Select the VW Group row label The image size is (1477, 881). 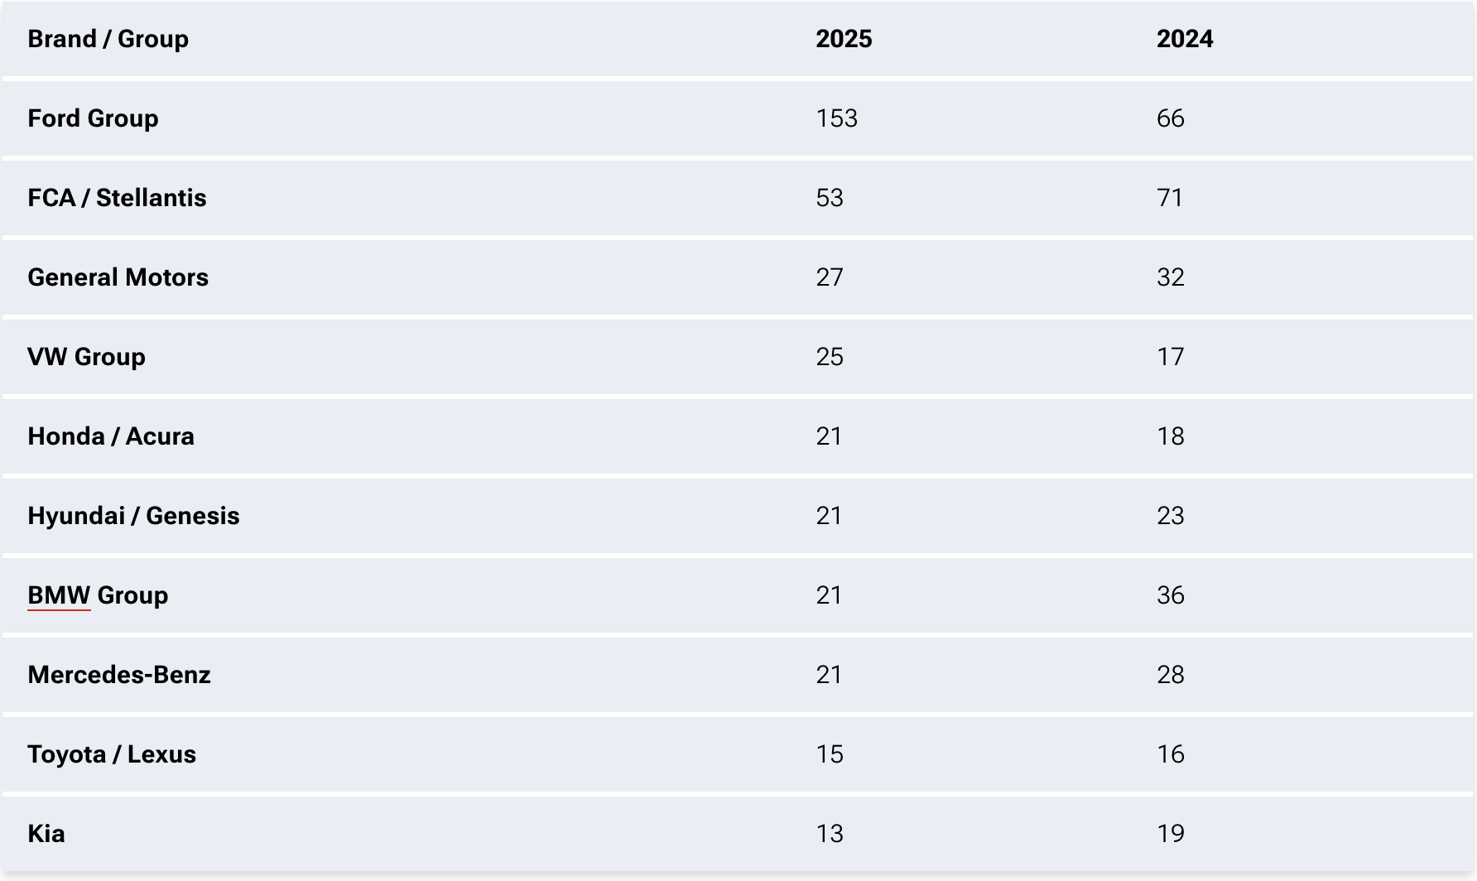[x=86, y=357]
